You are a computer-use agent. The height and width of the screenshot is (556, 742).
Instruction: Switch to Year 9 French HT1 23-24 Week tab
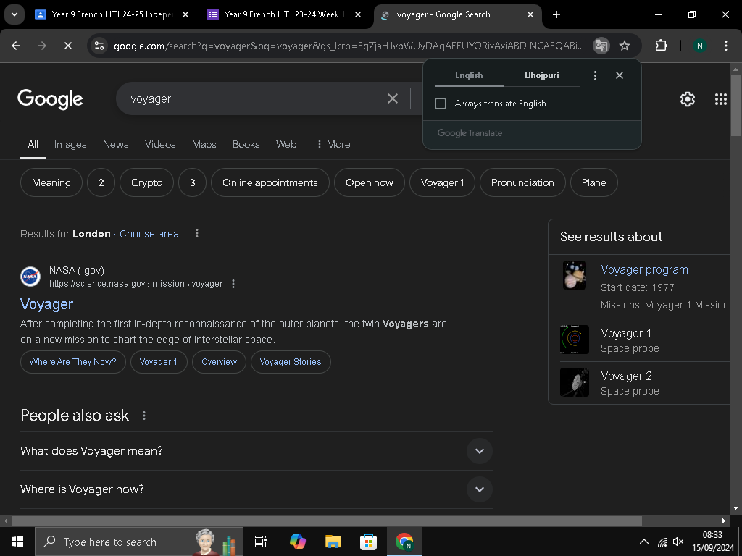point(284,14)
